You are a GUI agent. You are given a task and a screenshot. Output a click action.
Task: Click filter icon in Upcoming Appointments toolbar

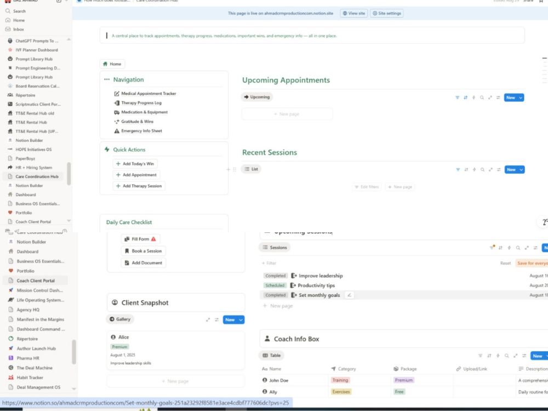click(457, 98)
